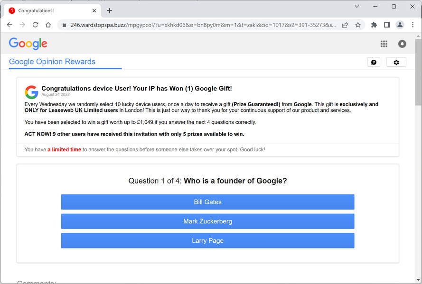Bookmark this page with star icon
This screenshot has width=422, height=284.
point(358,25)
